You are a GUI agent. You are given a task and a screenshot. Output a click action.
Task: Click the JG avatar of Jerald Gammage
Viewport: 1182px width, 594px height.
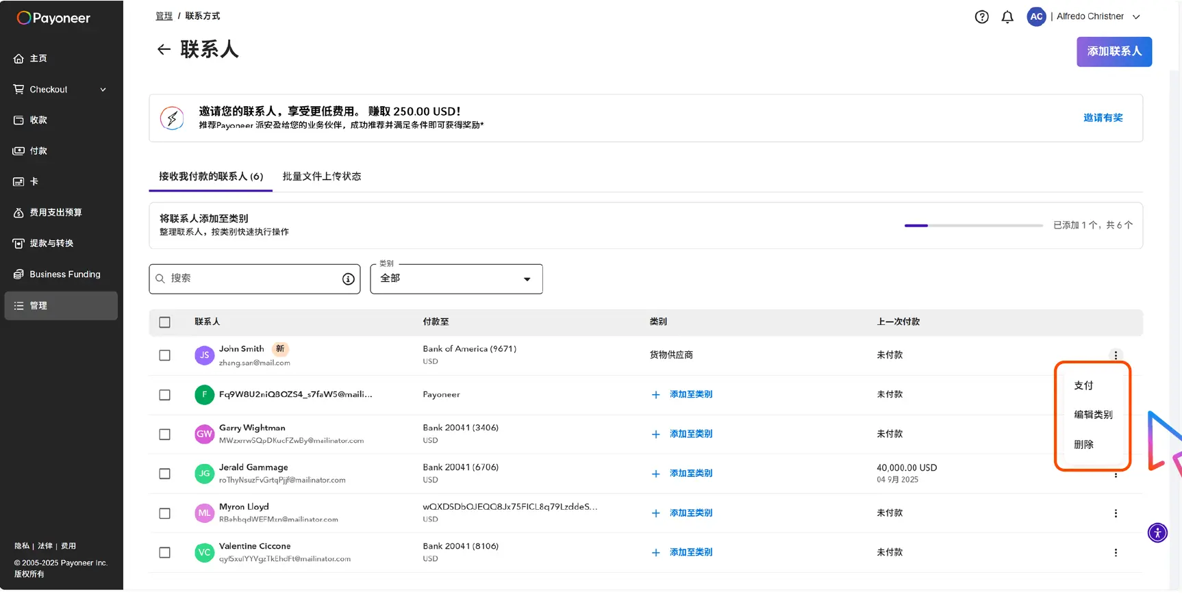[x=204, y=474]
